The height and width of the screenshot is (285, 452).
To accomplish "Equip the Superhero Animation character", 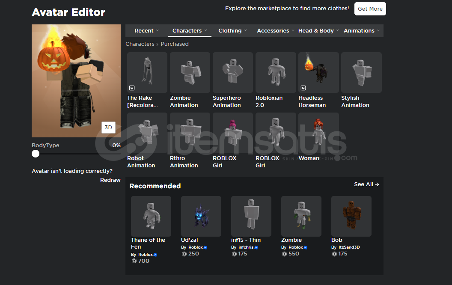I will (232, 72).
